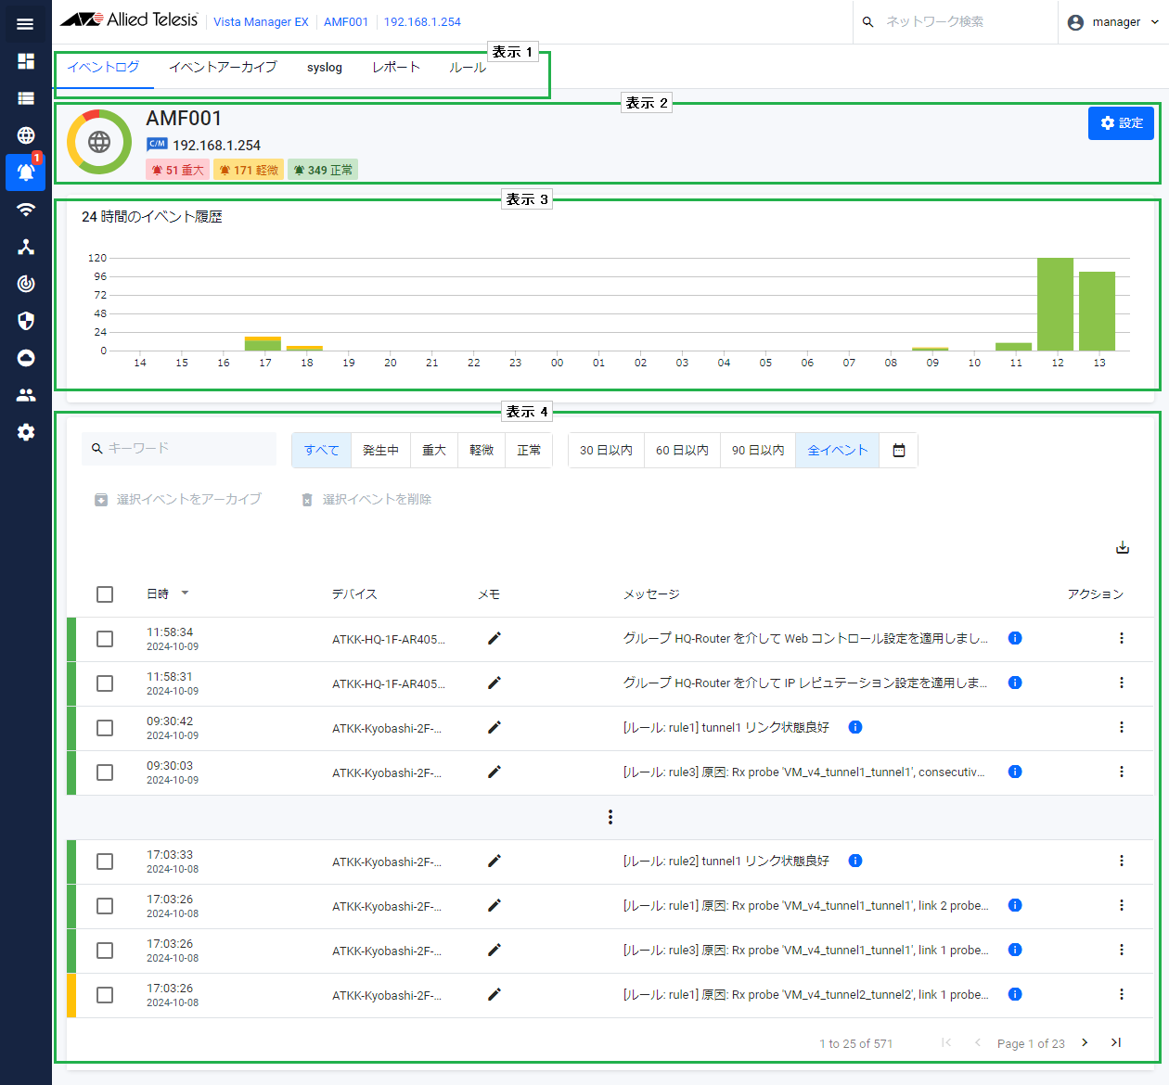1169x1085 pixels.
Task: Select checkbox of 17:03:33 event row
Action: (105, 862)
